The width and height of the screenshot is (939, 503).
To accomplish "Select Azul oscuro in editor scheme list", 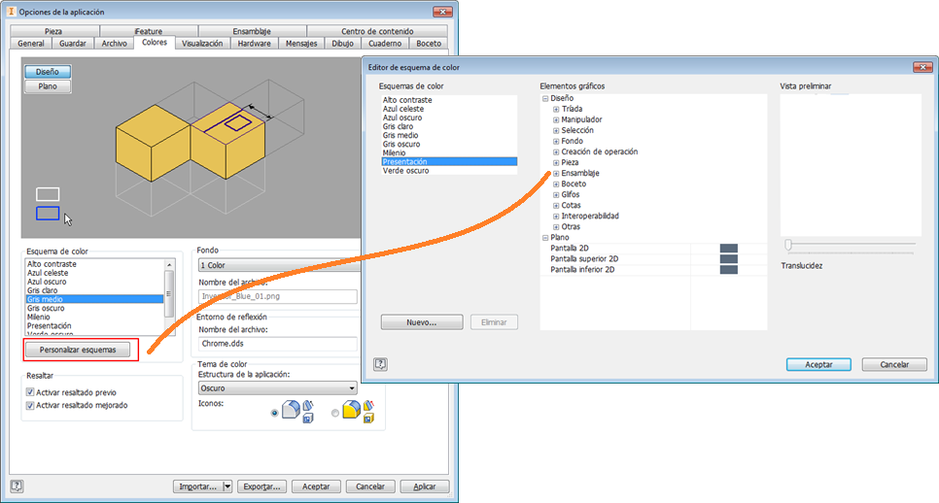I will tap(402, 117).
